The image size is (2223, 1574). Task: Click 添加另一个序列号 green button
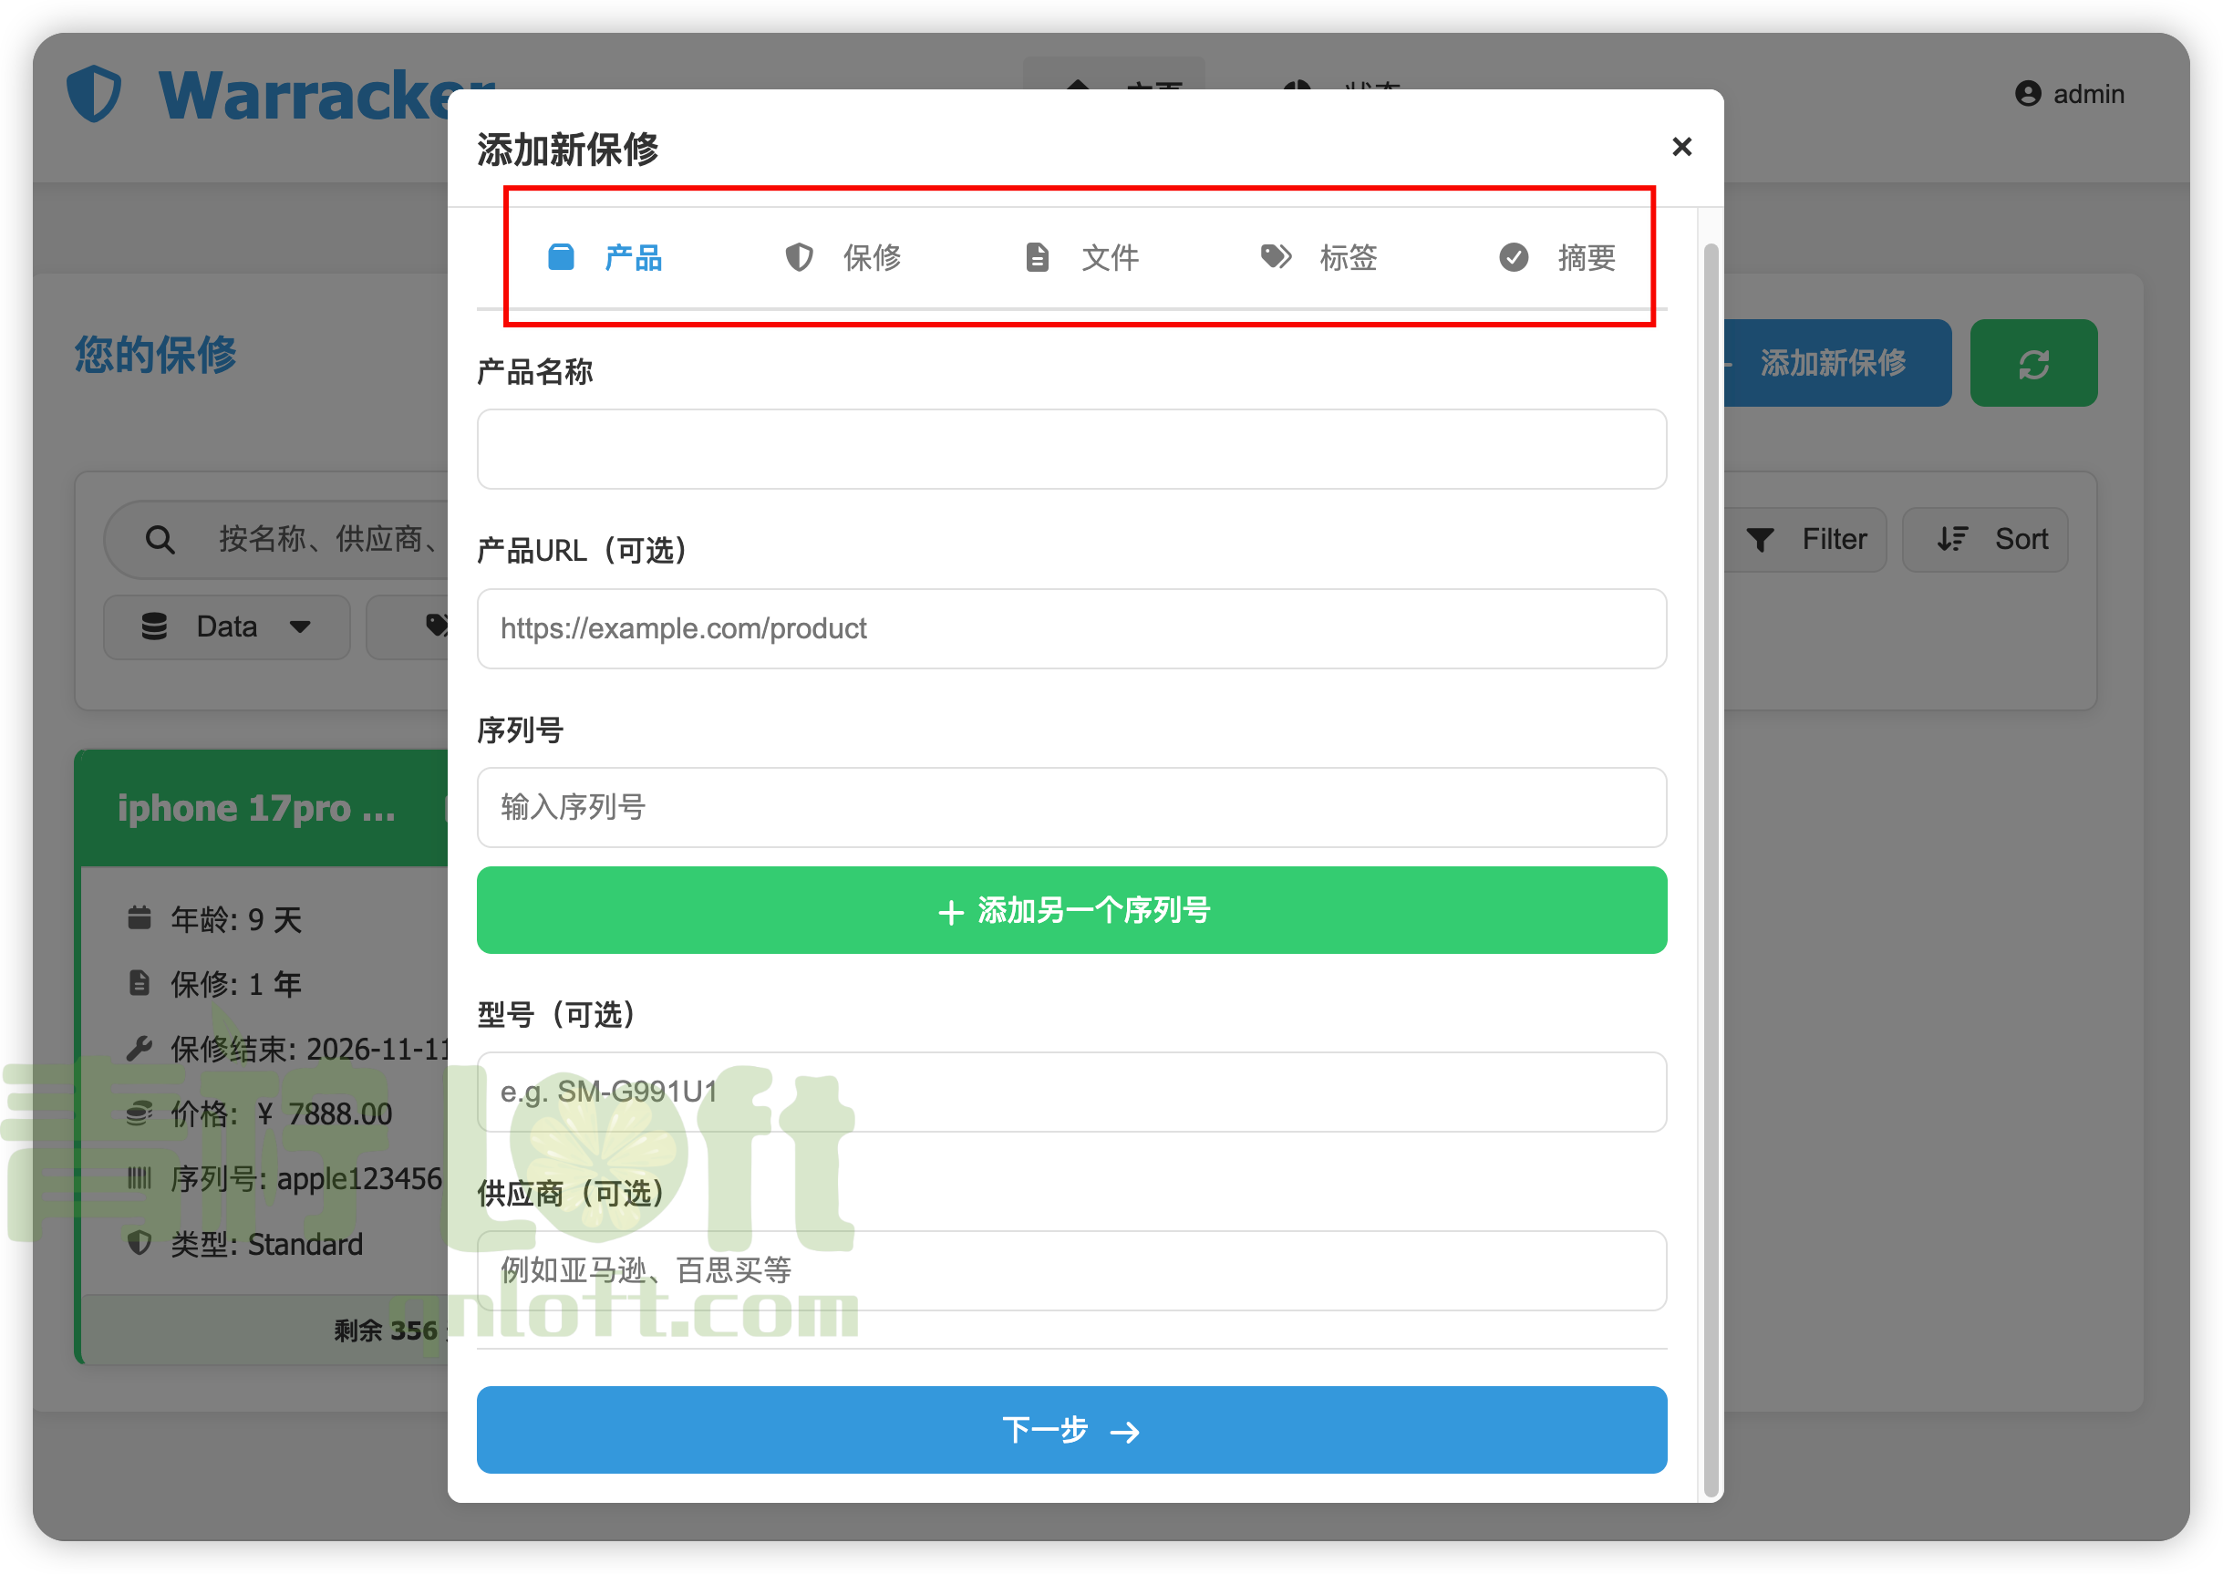[1070, 910]
